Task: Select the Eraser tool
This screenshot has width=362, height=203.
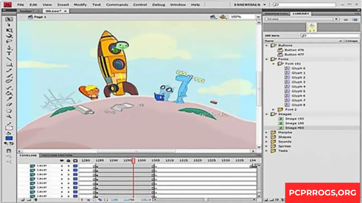Action: click(9, 104)
